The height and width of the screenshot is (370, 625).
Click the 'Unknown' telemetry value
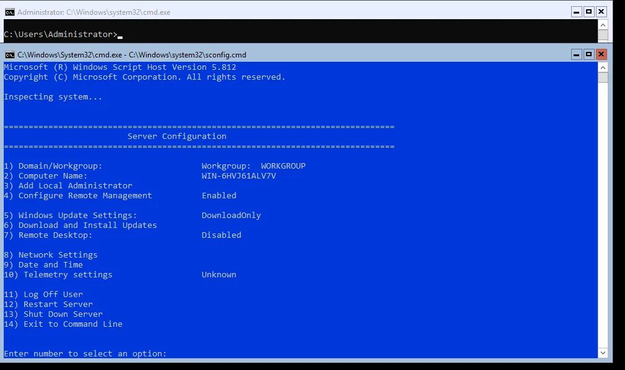pyautogui.click(x=219, y=275)
